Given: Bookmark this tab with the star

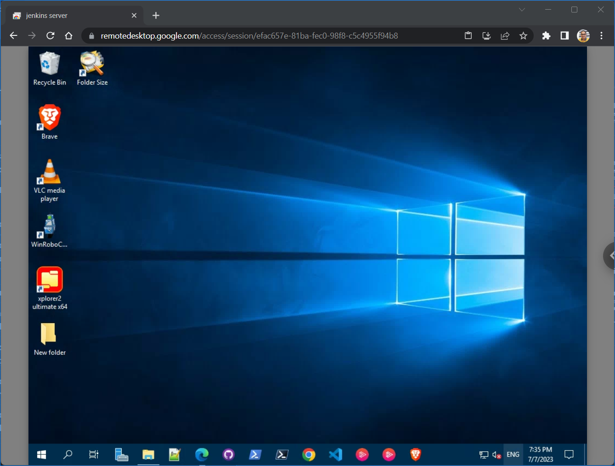Looking at the screenshot, I should point(523,36).
